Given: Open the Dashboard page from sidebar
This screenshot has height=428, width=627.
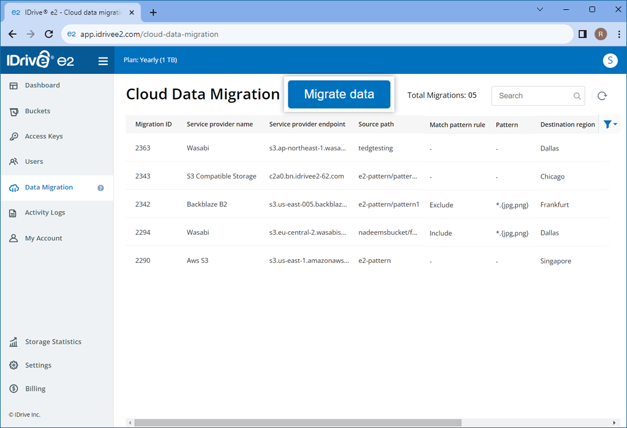Looking at the screenshot, I should click(x=42, y=85).
